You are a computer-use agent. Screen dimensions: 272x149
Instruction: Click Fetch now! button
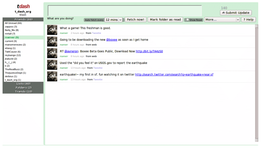[135, 19]
